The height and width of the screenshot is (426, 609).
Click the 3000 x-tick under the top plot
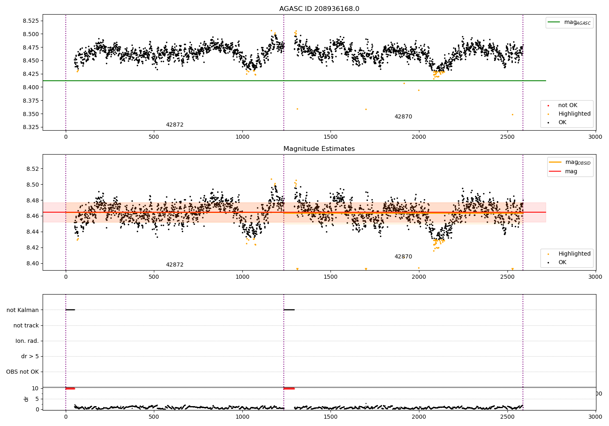tap(596, 137)
